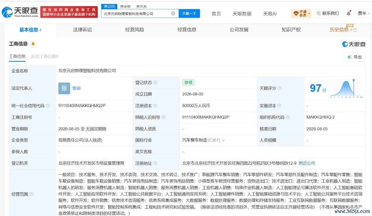Click the help icon next to 实缴资本

[279, 106]
